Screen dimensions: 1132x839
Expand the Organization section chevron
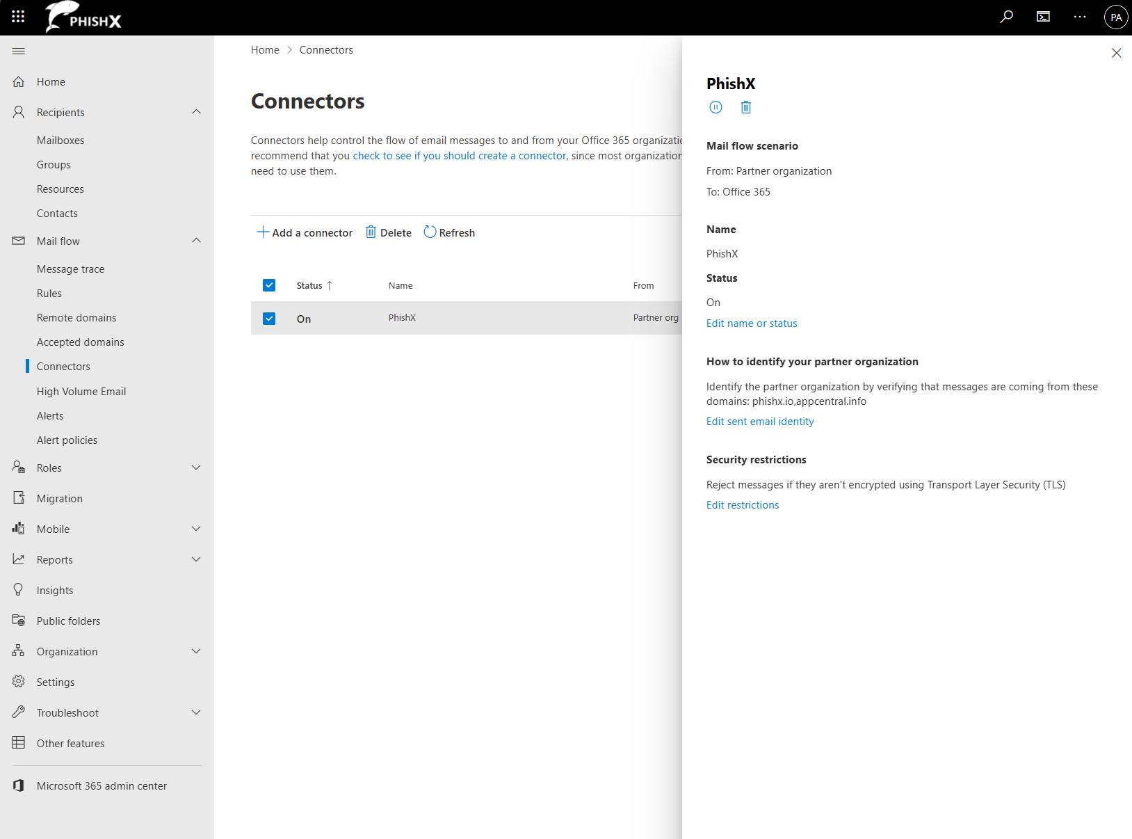(x=196, y=651)
